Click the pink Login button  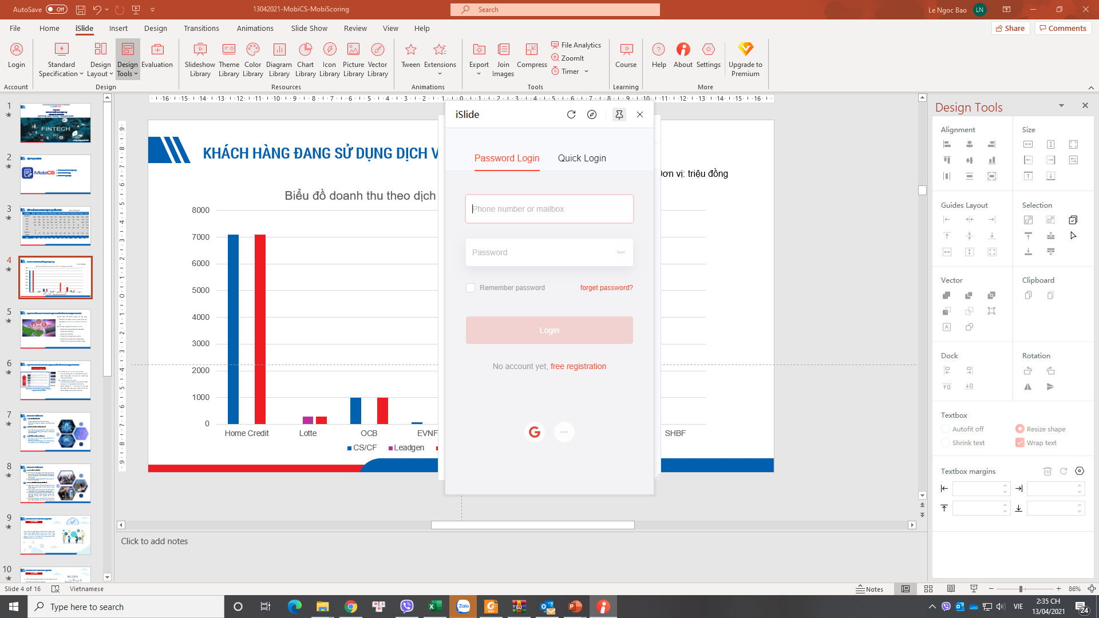(x=549, y=330)
